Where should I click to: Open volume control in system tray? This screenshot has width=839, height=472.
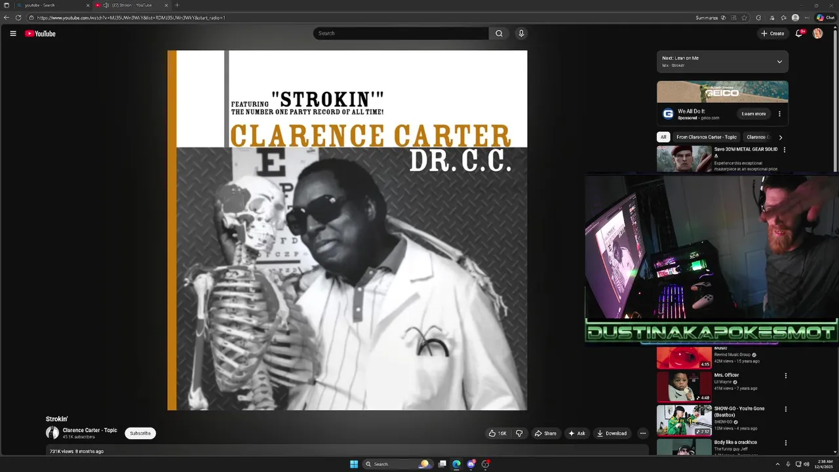pos(806,464)
